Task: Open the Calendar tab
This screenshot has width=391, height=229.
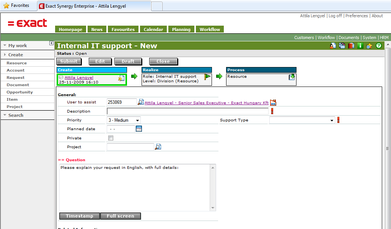Action: [x=153, y=29]
